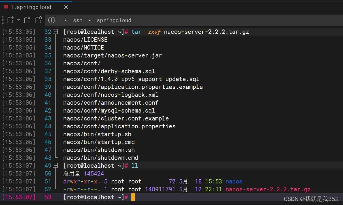Click nacos/bin/shutdown.sh line

pos(99,150)
